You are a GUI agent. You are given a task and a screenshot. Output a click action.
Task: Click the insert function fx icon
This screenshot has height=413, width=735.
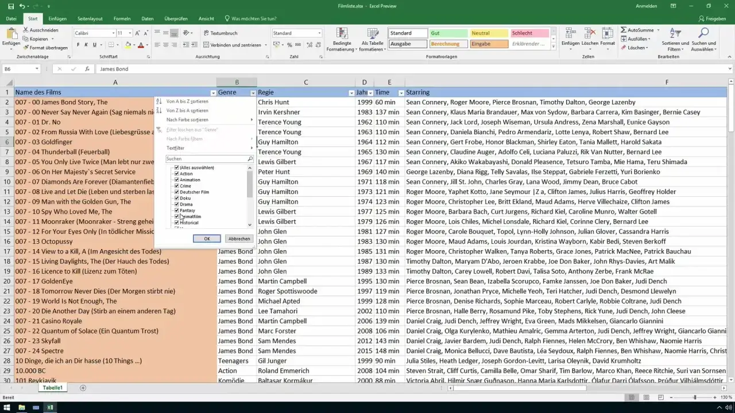(87, 69)
